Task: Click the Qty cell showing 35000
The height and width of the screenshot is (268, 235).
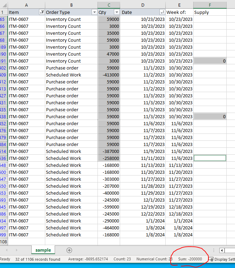Action: [109, 33]
